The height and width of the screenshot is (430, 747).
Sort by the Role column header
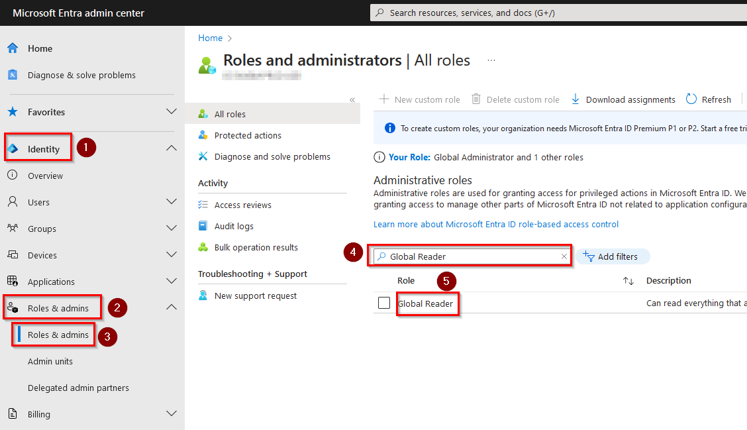click(x=406, y=281)
